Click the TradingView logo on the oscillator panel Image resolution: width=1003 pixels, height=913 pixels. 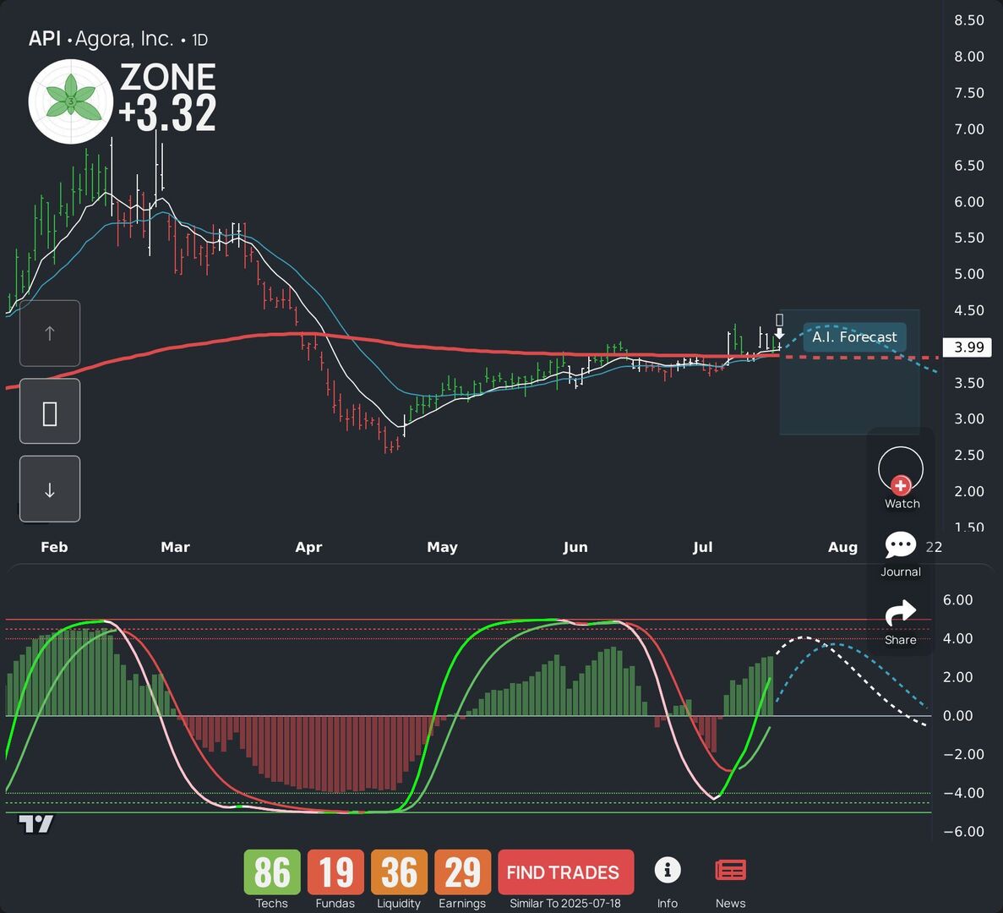click(x=35, y=824)
